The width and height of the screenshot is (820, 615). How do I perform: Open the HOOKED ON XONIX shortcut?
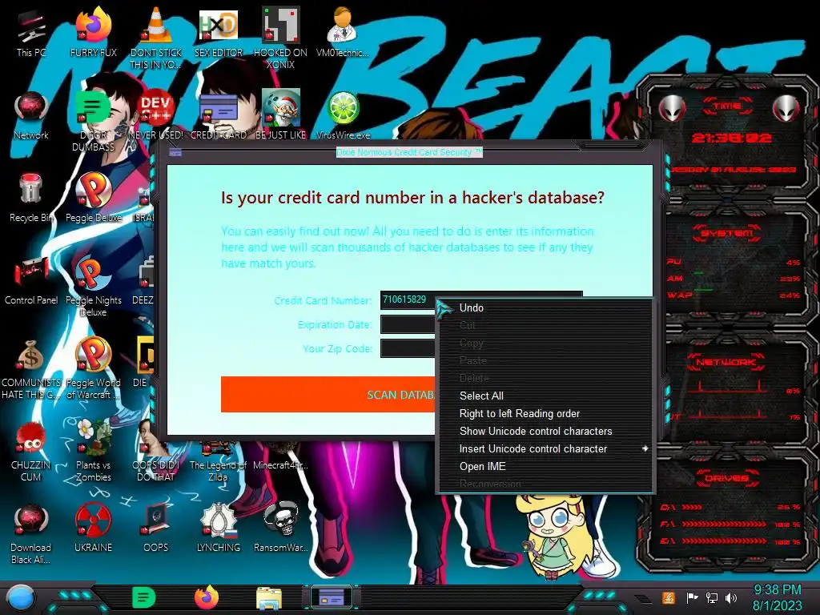point(280,38)
